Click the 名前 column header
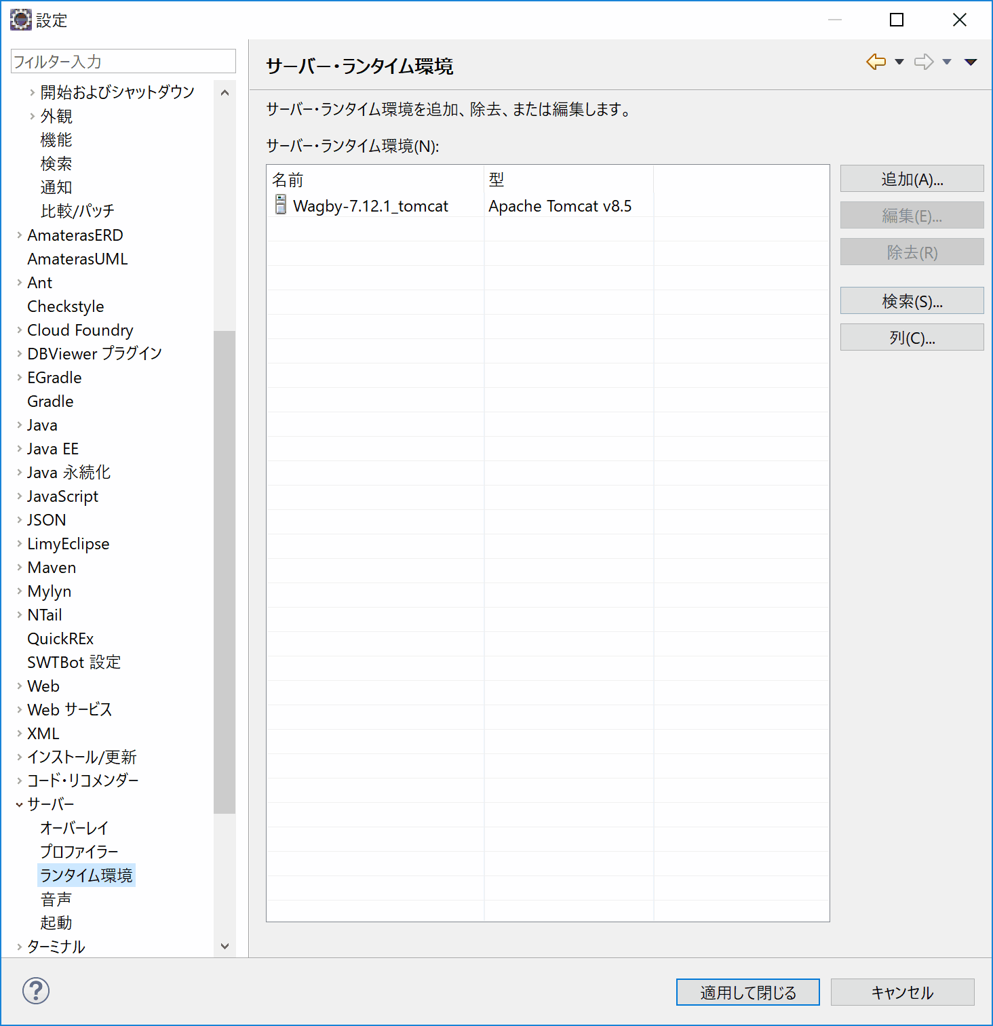 376,180
